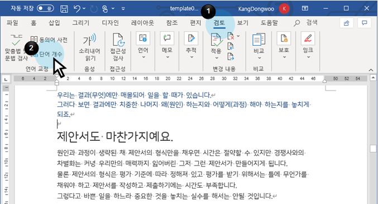This screenshot has height=204, width=378.
Task: Switch to the 도움말 tab
Action: (269, 23)
